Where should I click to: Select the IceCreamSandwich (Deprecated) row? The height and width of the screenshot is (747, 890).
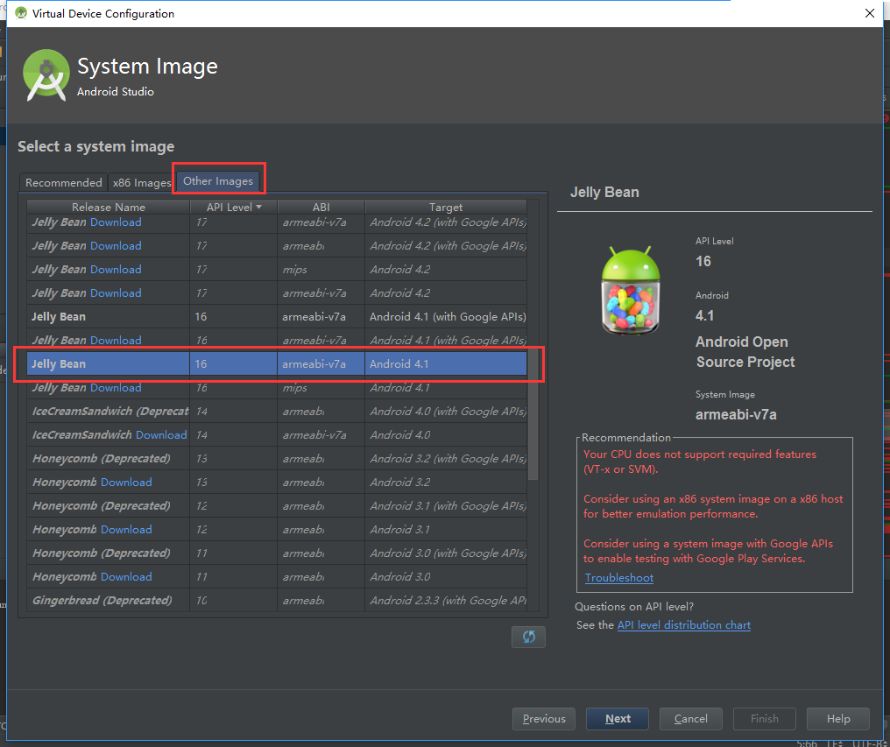(277, 412)
